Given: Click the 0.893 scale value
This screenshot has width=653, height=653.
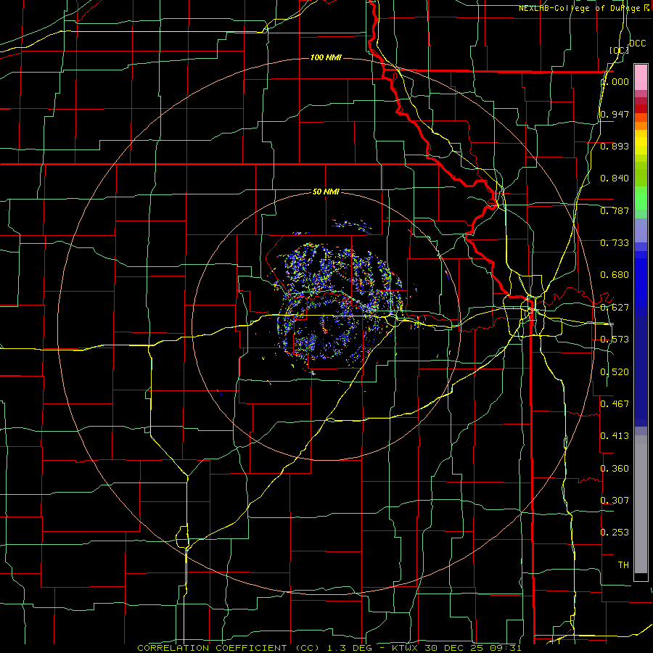Looking at the screenshot, I should tap(615, 146).
